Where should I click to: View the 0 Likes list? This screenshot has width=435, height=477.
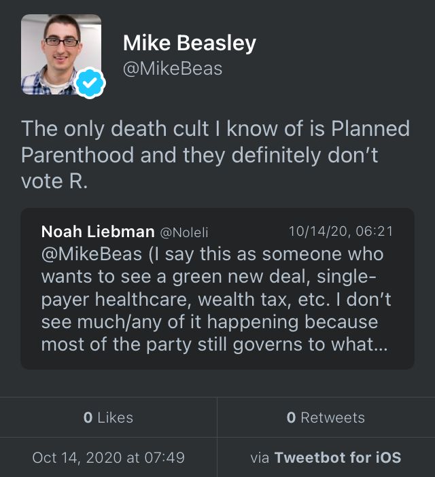pos(109,417)
